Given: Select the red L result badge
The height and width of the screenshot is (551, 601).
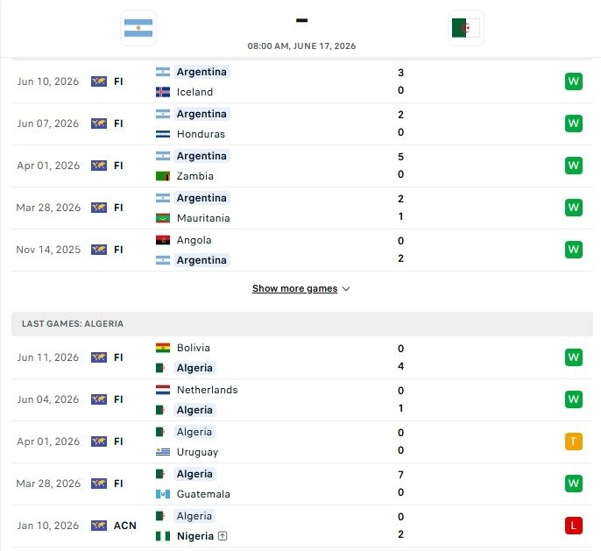Looking at the screenshot, I should pos(573,526).
